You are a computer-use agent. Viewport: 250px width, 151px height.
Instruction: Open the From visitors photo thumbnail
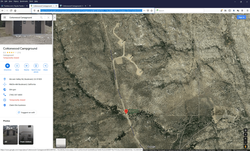coord(26,135)
